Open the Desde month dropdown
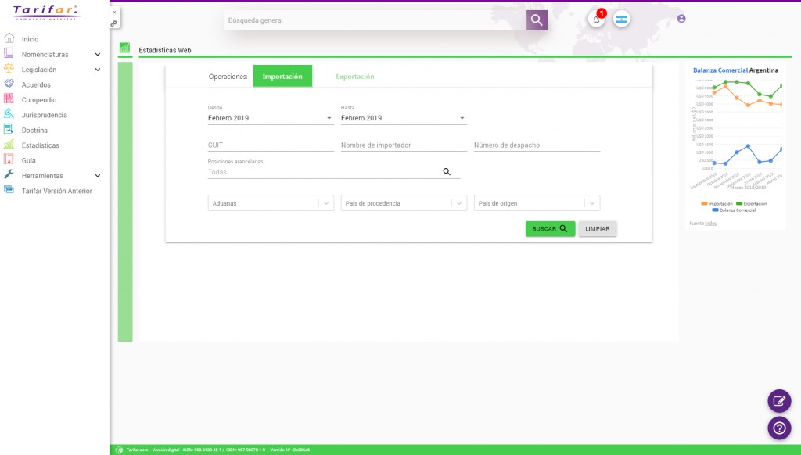This screenshot has height=455, width=801. (x=271, y=118)
